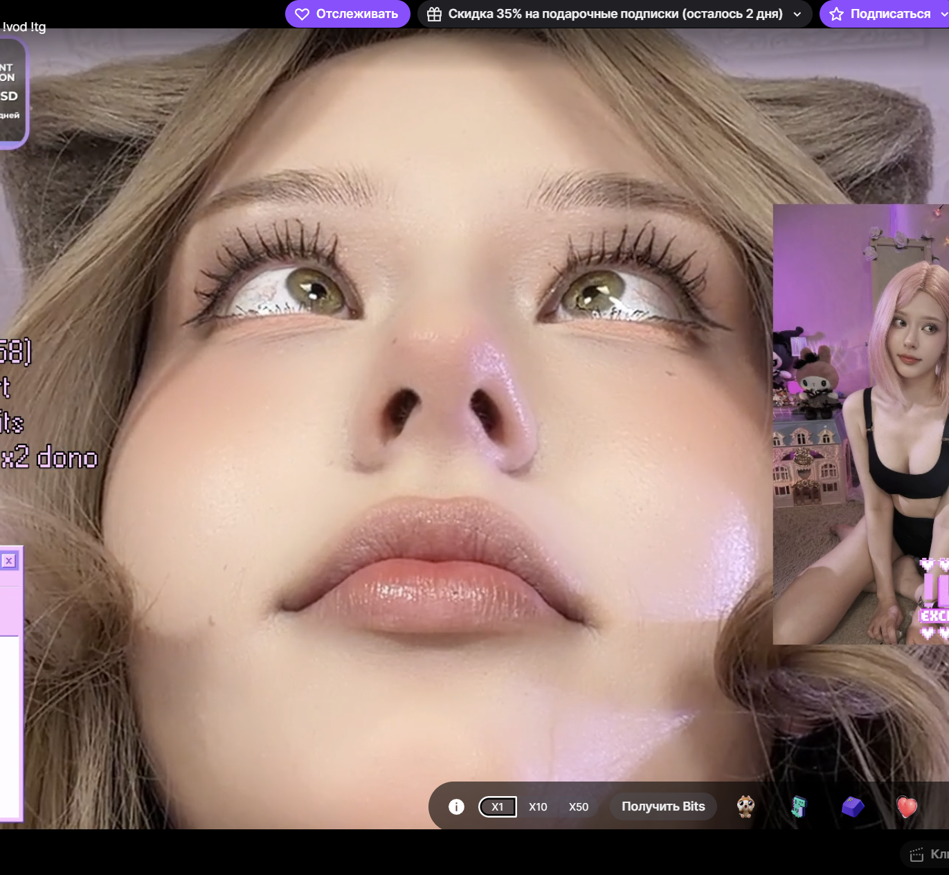Click the info icon in the Bits bar

(456, 806)
